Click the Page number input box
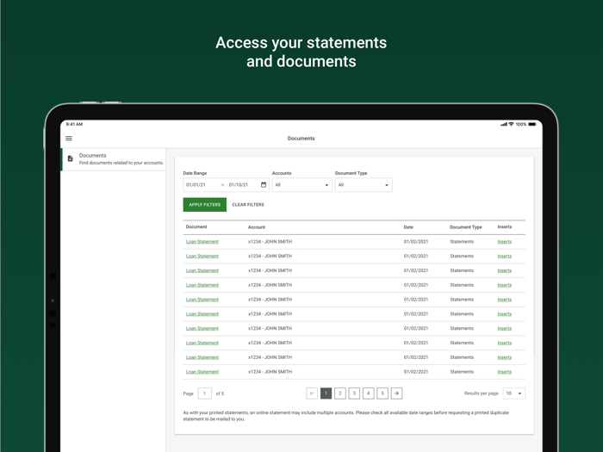Screen dimensions: 603x452 coord(205,393)
